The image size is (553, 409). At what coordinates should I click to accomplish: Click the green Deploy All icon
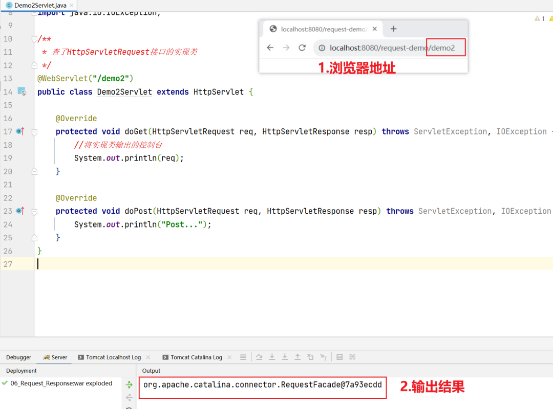pos(129,384)
